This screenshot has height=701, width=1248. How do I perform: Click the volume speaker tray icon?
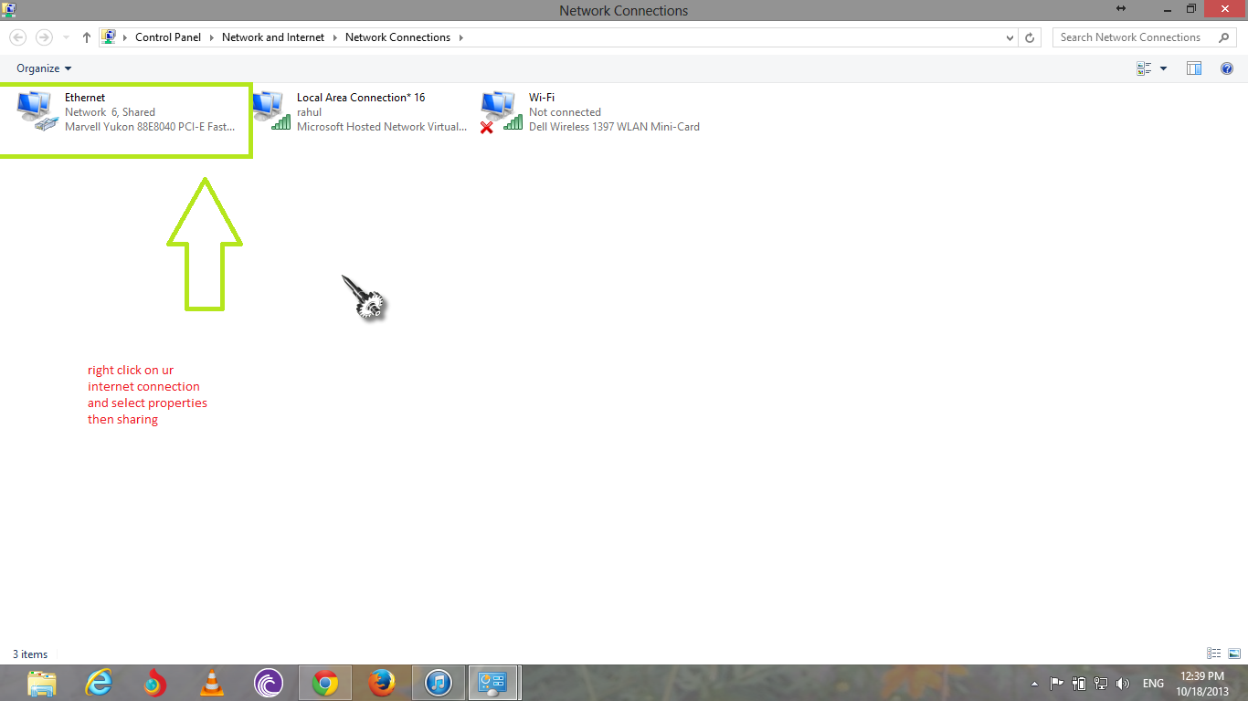click(1123, 683)
